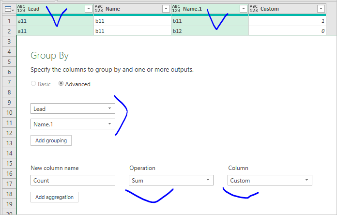Viewport: 337px width, 215px height.
Task: Click Custom cell value 0
Action: click(x=287, y=31)
